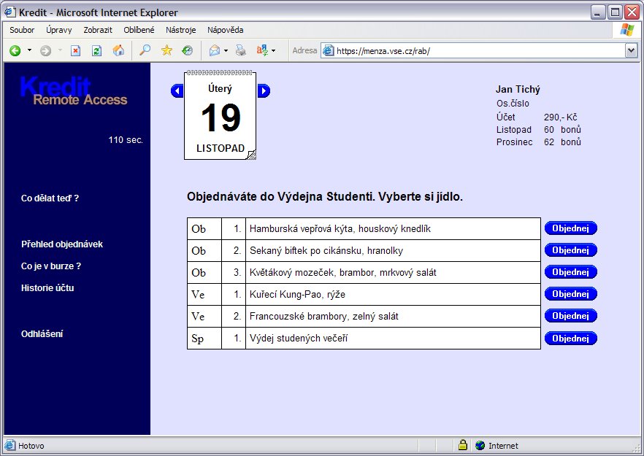
Task: Open the Back button history dropdown
Action: click(x=29, y=50)
